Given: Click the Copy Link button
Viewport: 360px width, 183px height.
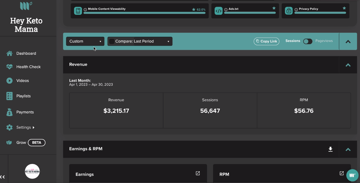Looking at the screenshot, I should click(267, 41).
